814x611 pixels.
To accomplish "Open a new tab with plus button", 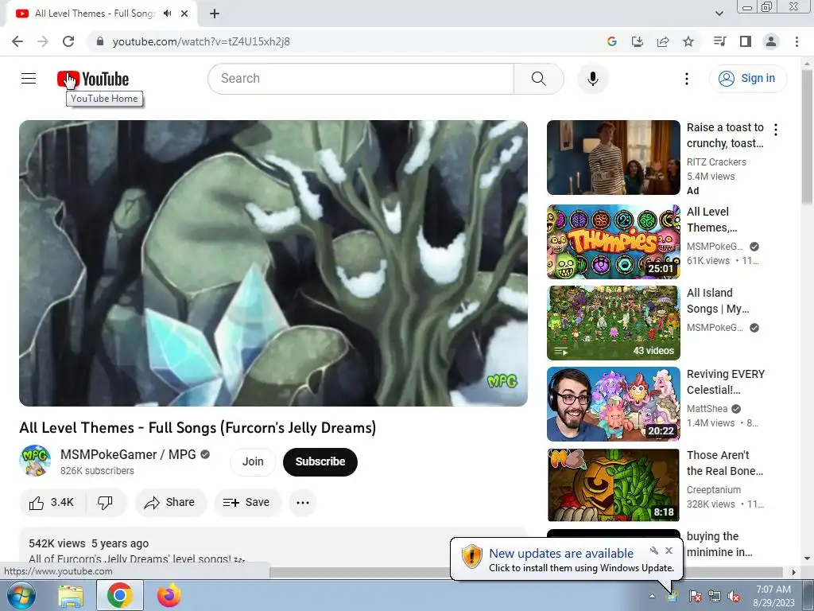I will (215, 14).
